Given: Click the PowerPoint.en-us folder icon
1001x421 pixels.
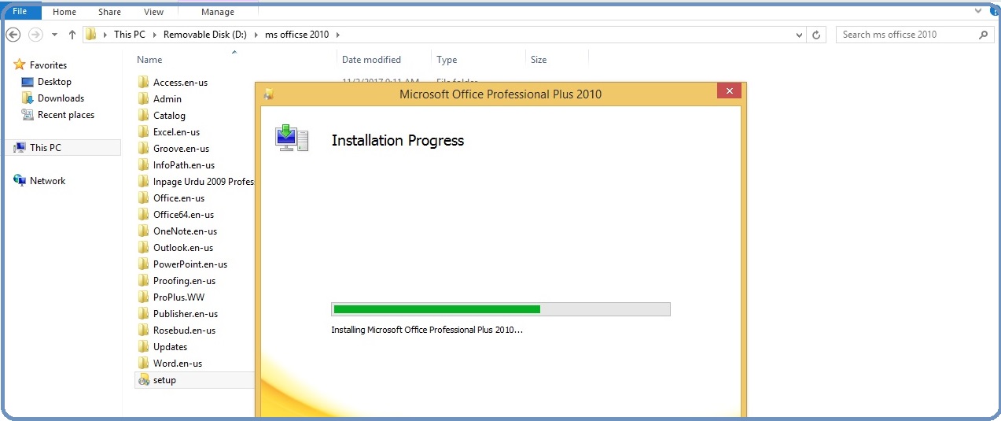Looking at the screenshot, I should click(143, 264).
